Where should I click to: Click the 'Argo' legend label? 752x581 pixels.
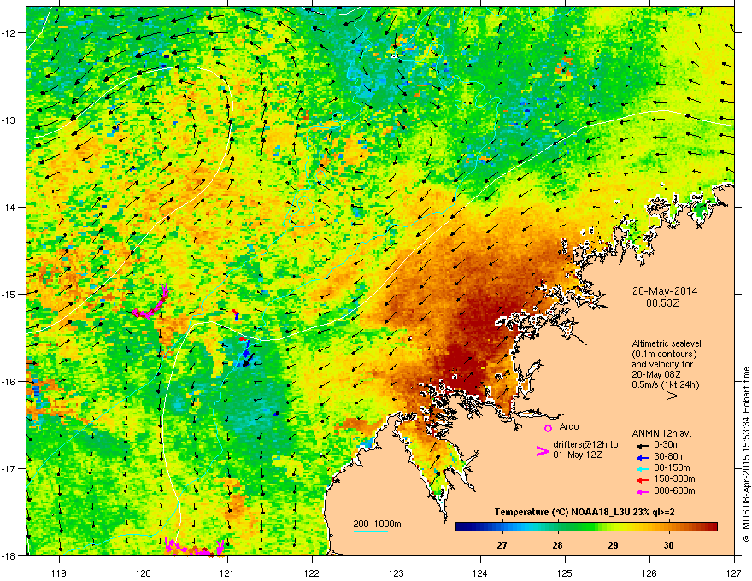[x=569, y=426]
